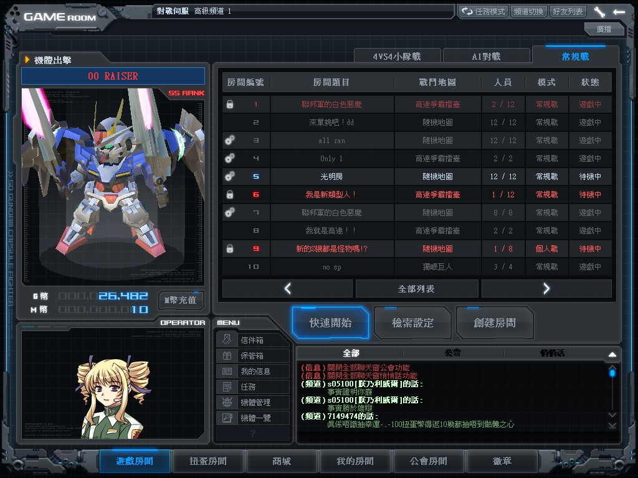This screenshot has height=478, width=638.
Task: Click the M幣充值 recharge button
Action: [x=181, y=300]
